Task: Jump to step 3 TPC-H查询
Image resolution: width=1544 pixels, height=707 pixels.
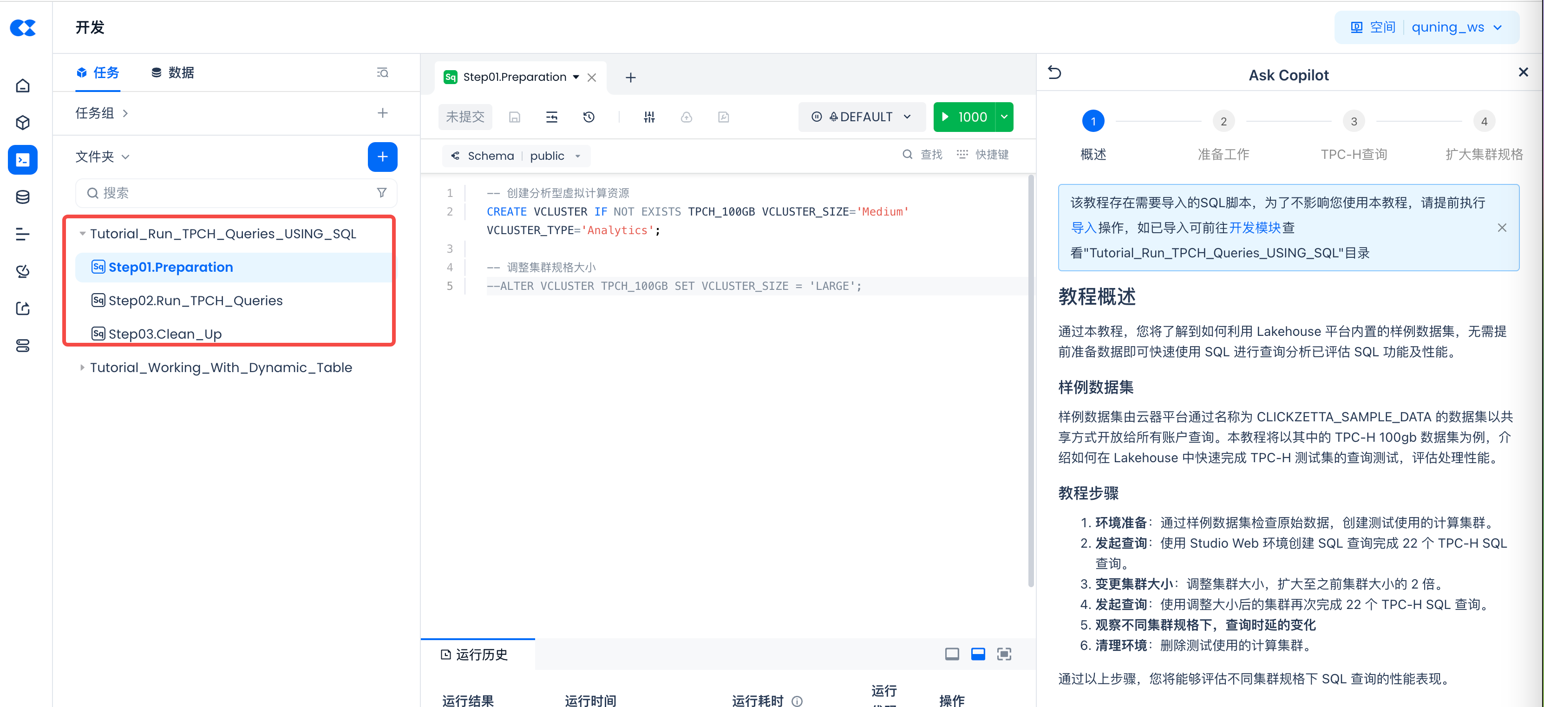Action: [1354, 122]
